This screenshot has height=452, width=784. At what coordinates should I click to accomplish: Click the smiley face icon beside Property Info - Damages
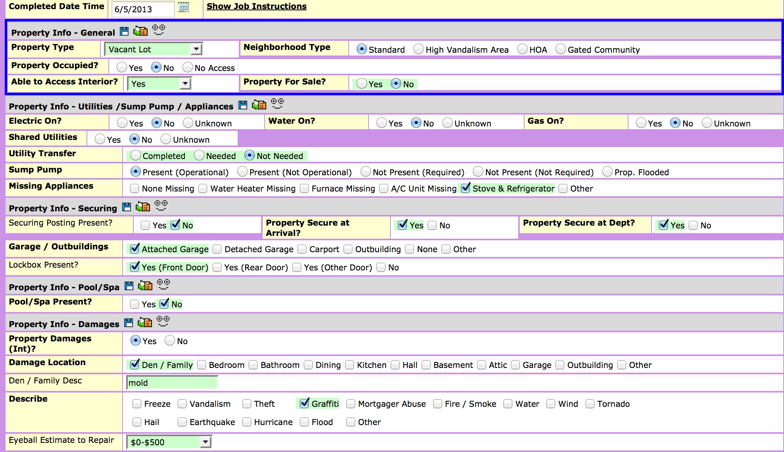tap(163, 321)
